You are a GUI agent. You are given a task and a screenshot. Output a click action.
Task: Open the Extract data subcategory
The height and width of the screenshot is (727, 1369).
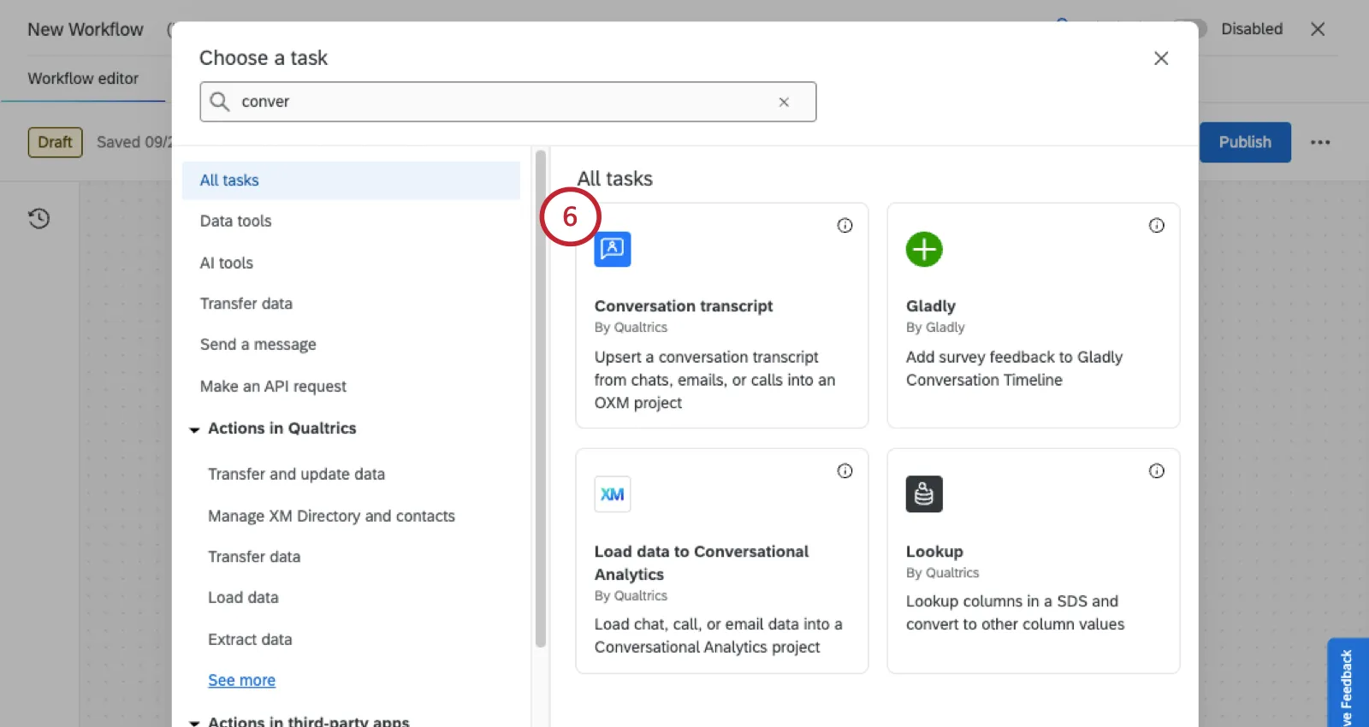[250, 640]
